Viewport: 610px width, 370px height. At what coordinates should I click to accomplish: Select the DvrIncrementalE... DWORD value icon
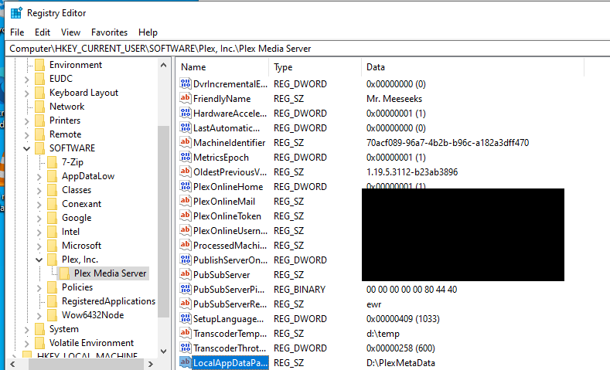pyautogui.click(x=186, y=83)
